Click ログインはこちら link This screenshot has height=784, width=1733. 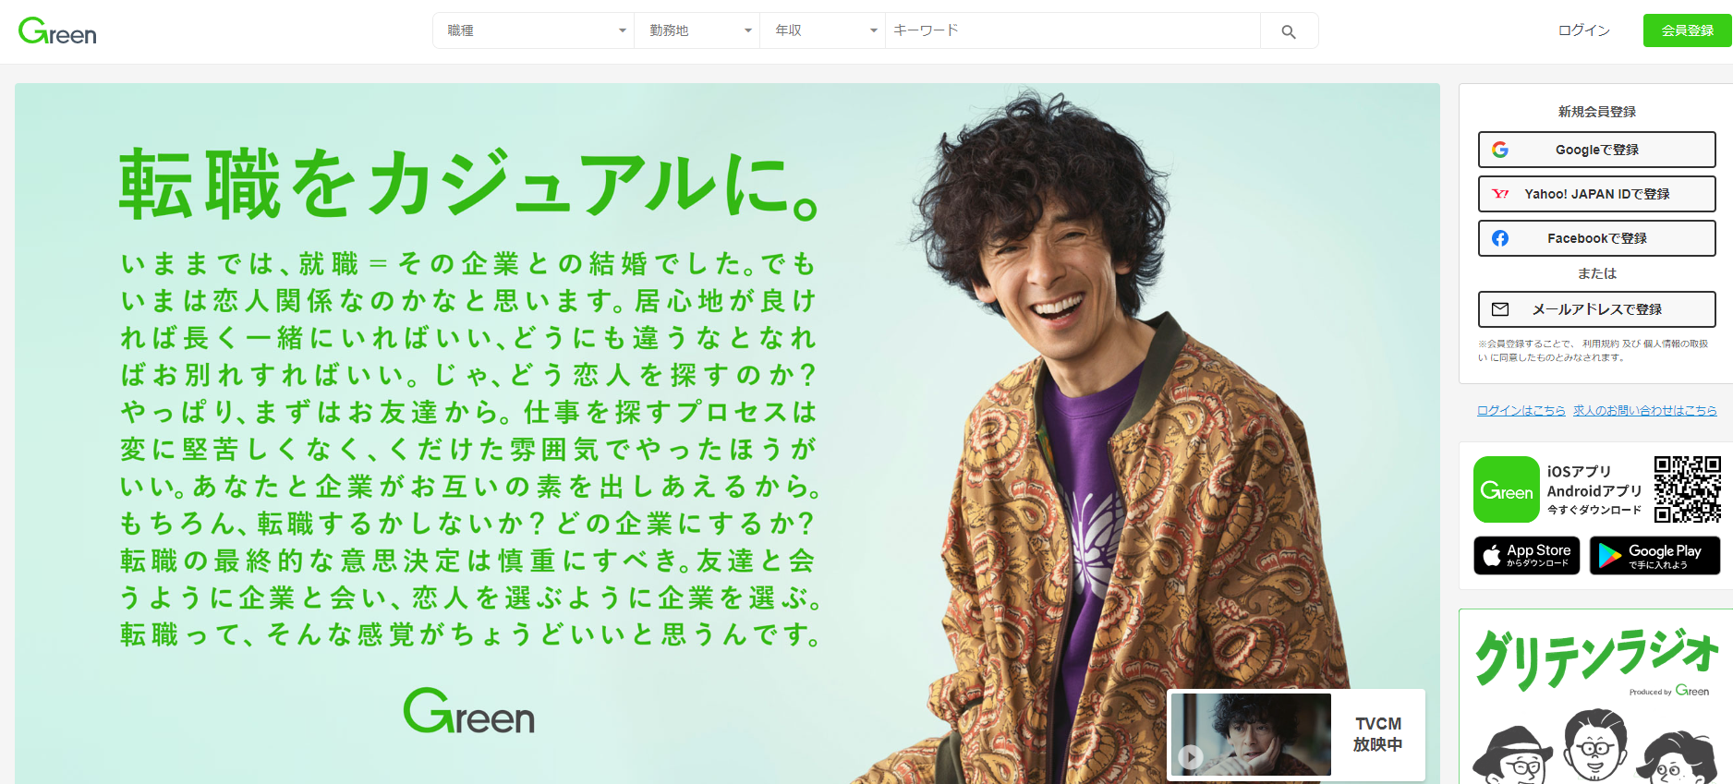[1521, 411]
